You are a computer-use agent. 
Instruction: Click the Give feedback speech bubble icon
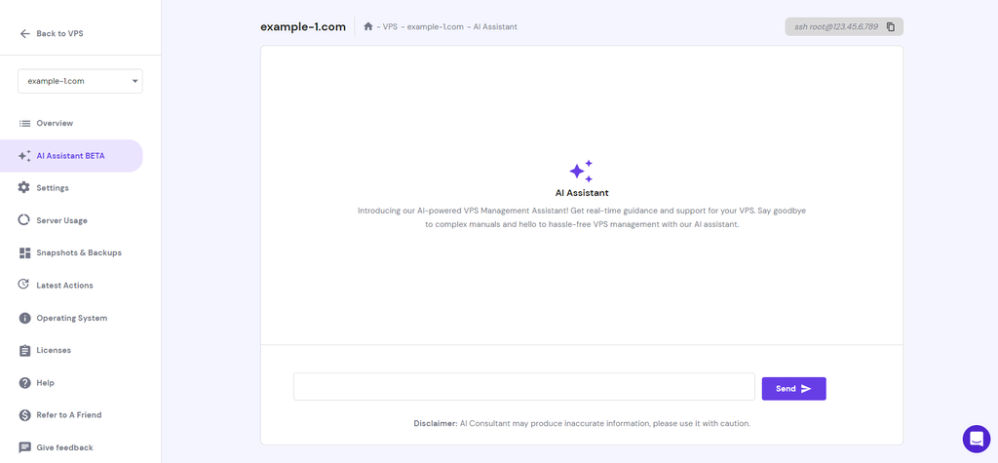[x=24, y=447]
